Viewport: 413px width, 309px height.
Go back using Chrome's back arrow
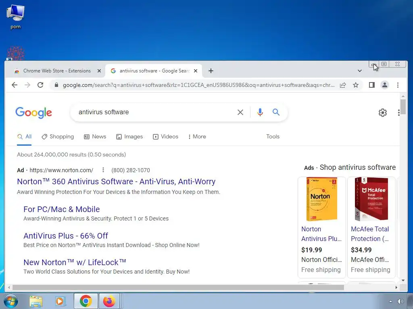pyautogui.click(x=15, y=85)
